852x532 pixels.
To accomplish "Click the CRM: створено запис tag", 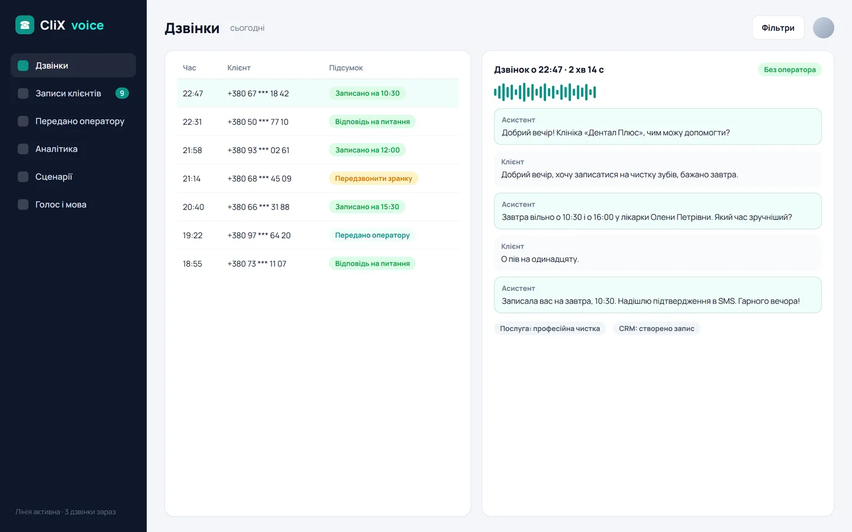I will click(x=656, y=329).
